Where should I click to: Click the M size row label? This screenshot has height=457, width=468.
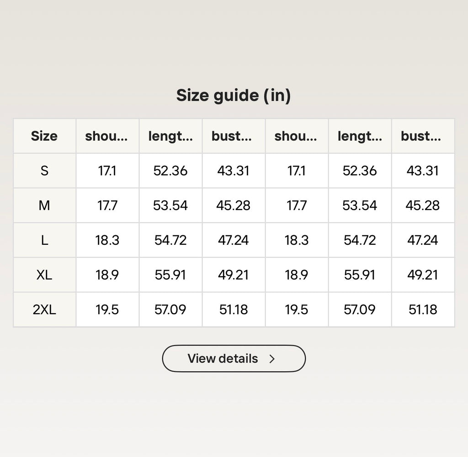(44, 205)
